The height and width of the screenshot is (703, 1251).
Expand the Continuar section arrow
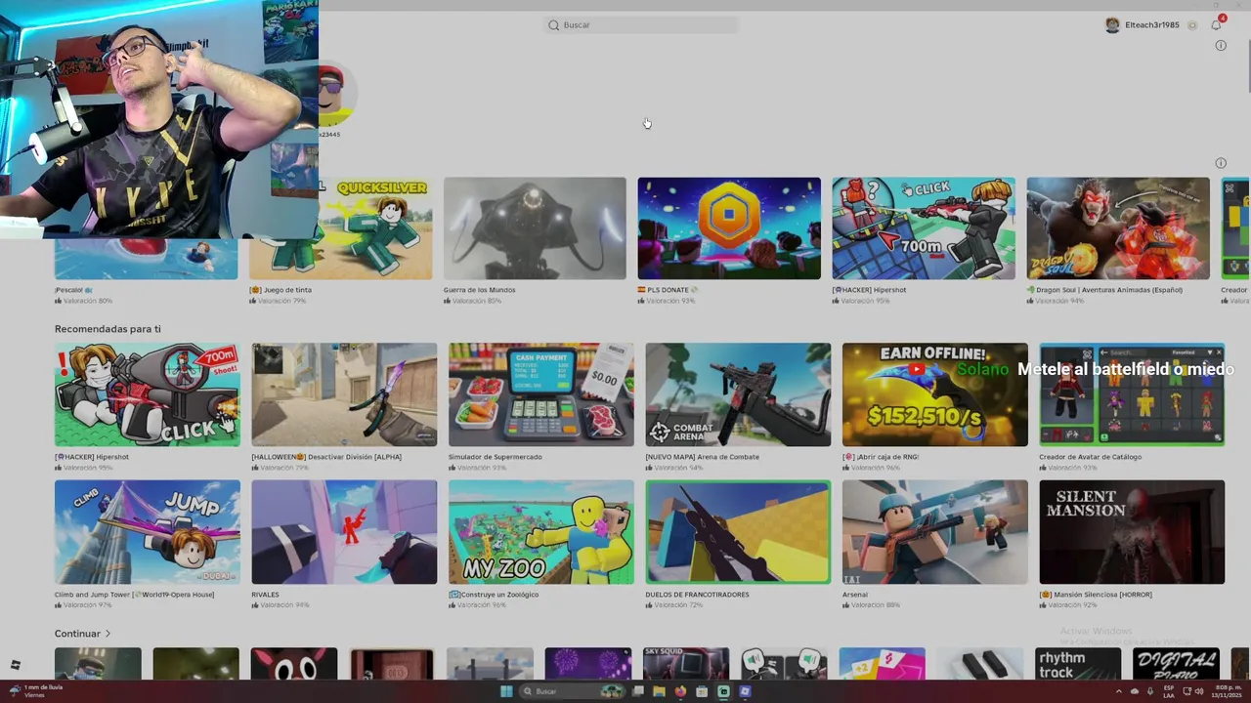108,634
